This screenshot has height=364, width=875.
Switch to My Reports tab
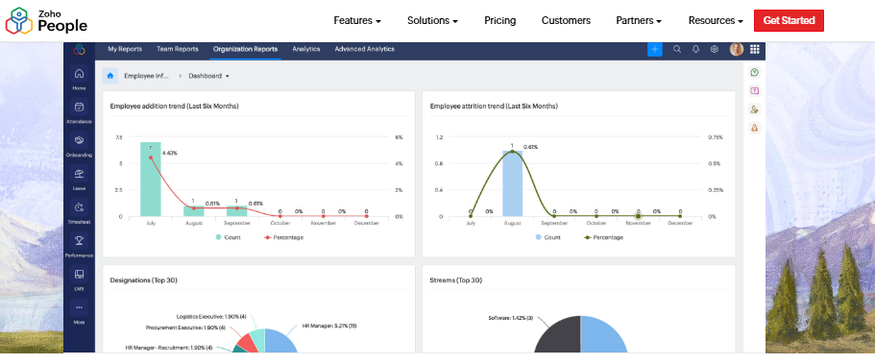coord(125,49)
